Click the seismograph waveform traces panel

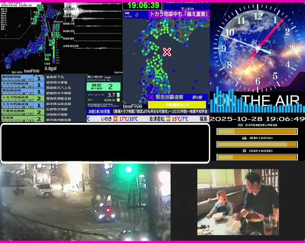[x=93, y=26]
